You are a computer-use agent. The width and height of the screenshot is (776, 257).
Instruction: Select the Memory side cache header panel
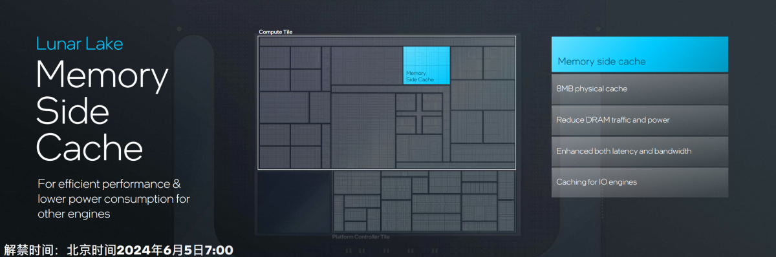[x=640, y=54]
